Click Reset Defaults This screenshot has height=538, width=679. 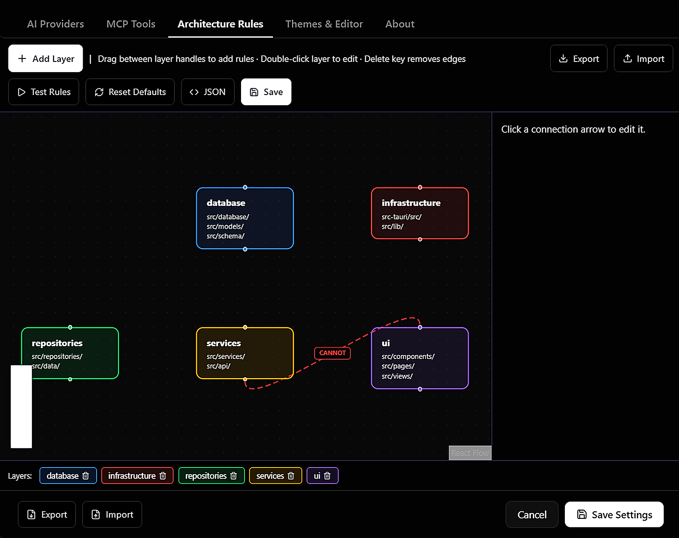click(x=130, y=92)
